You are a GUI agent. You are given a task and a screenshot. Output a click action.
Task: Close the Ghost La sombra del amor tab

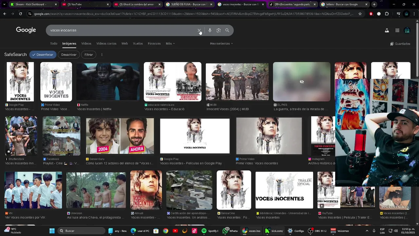coord(159,4)
